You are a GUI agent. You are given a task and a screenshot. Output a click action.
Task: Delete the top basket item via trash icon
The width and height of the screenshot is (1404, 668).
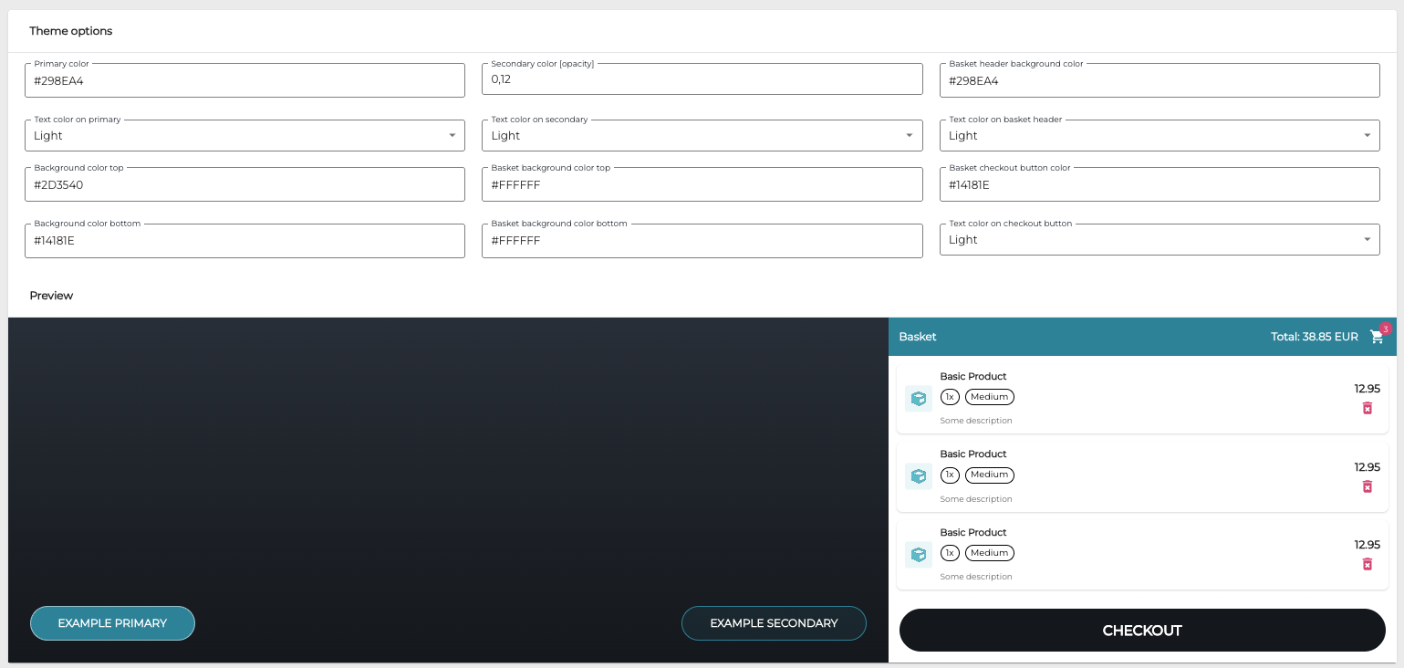[x=1367, y=408]
